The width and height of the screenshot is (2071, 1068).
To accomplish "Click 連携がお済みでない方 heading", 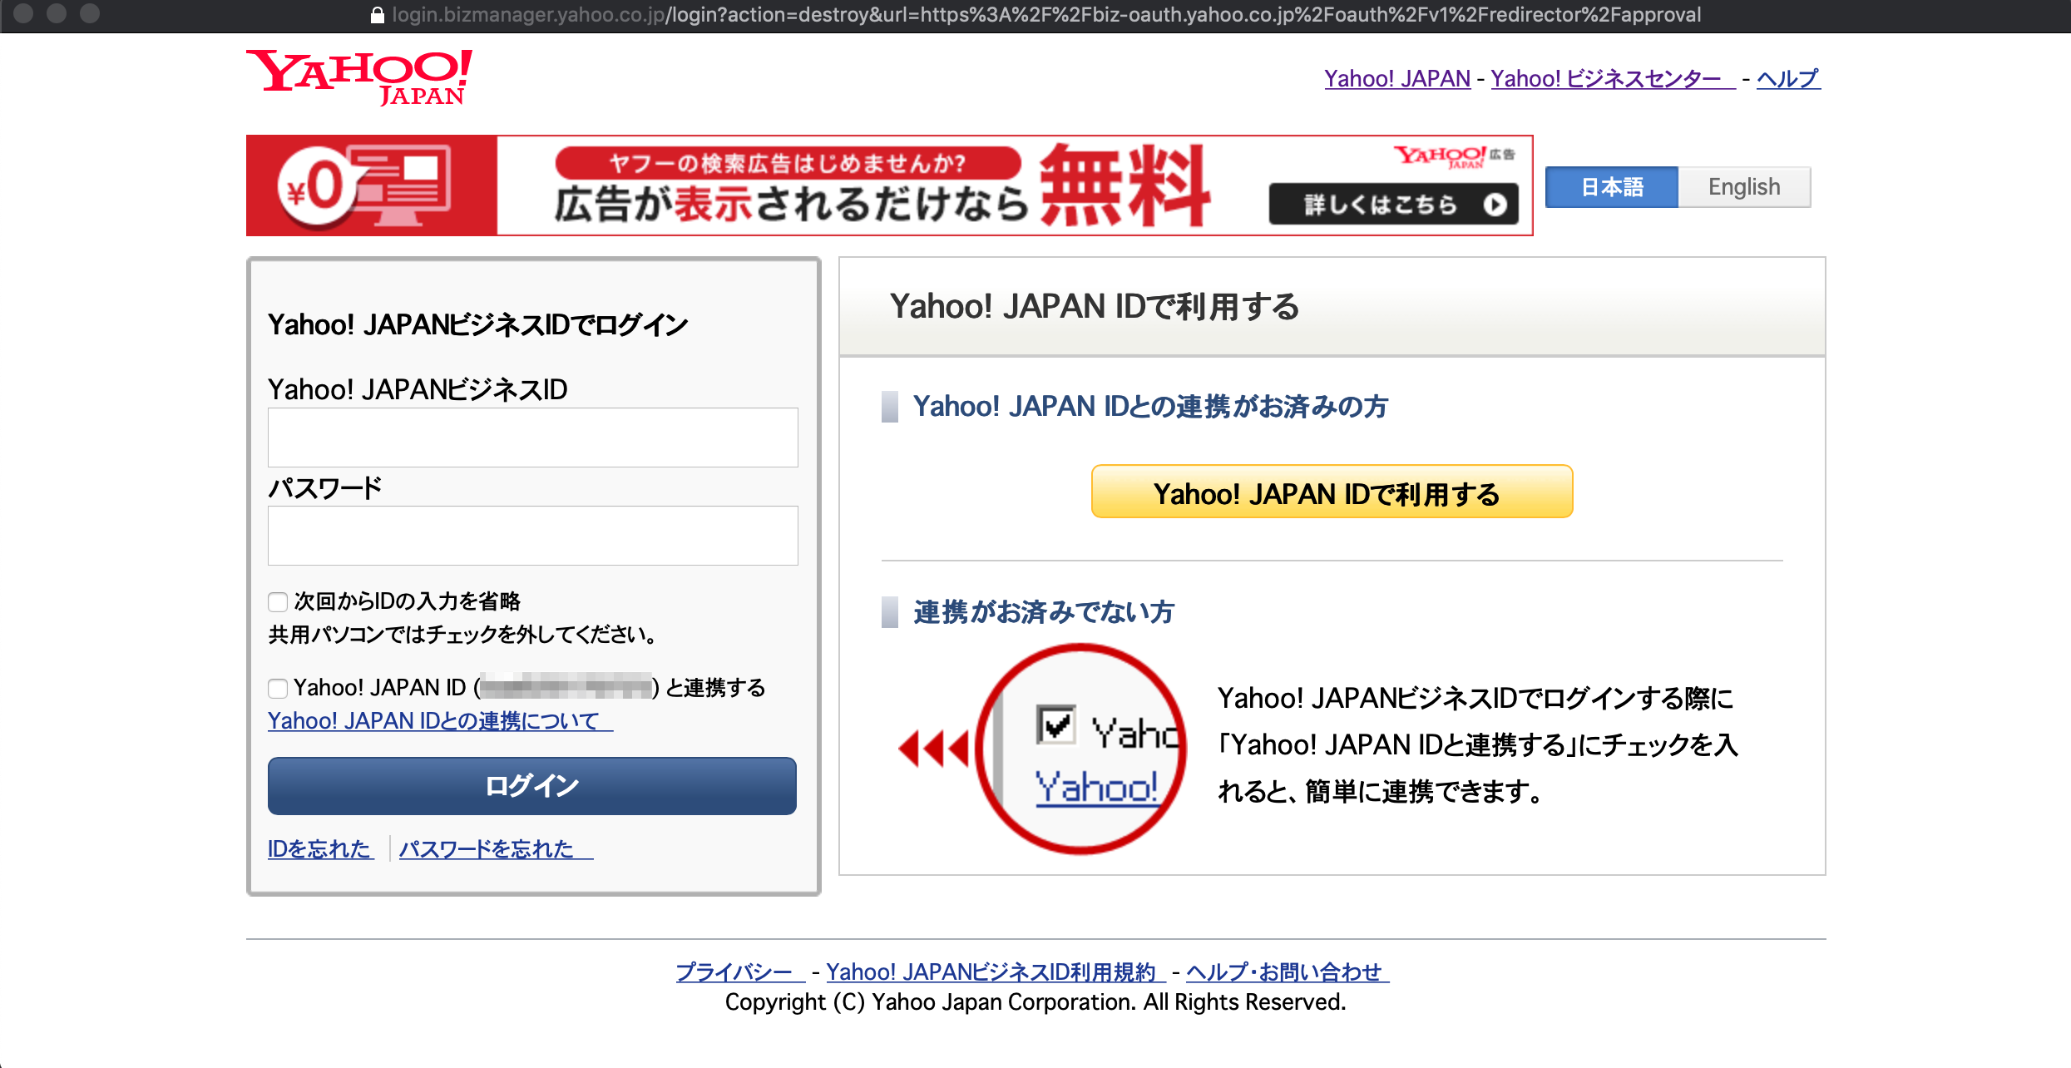I will tap(1044, 612).
